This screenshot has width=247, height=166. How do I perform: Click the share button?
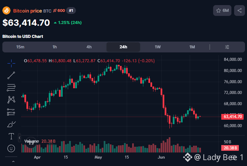coord(240,10)
